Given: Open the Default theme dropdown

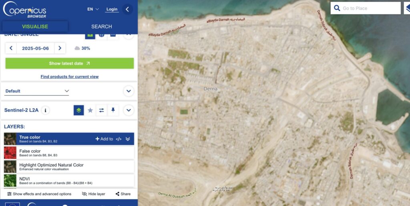Looking at the screenshot, I should [37, 91].
